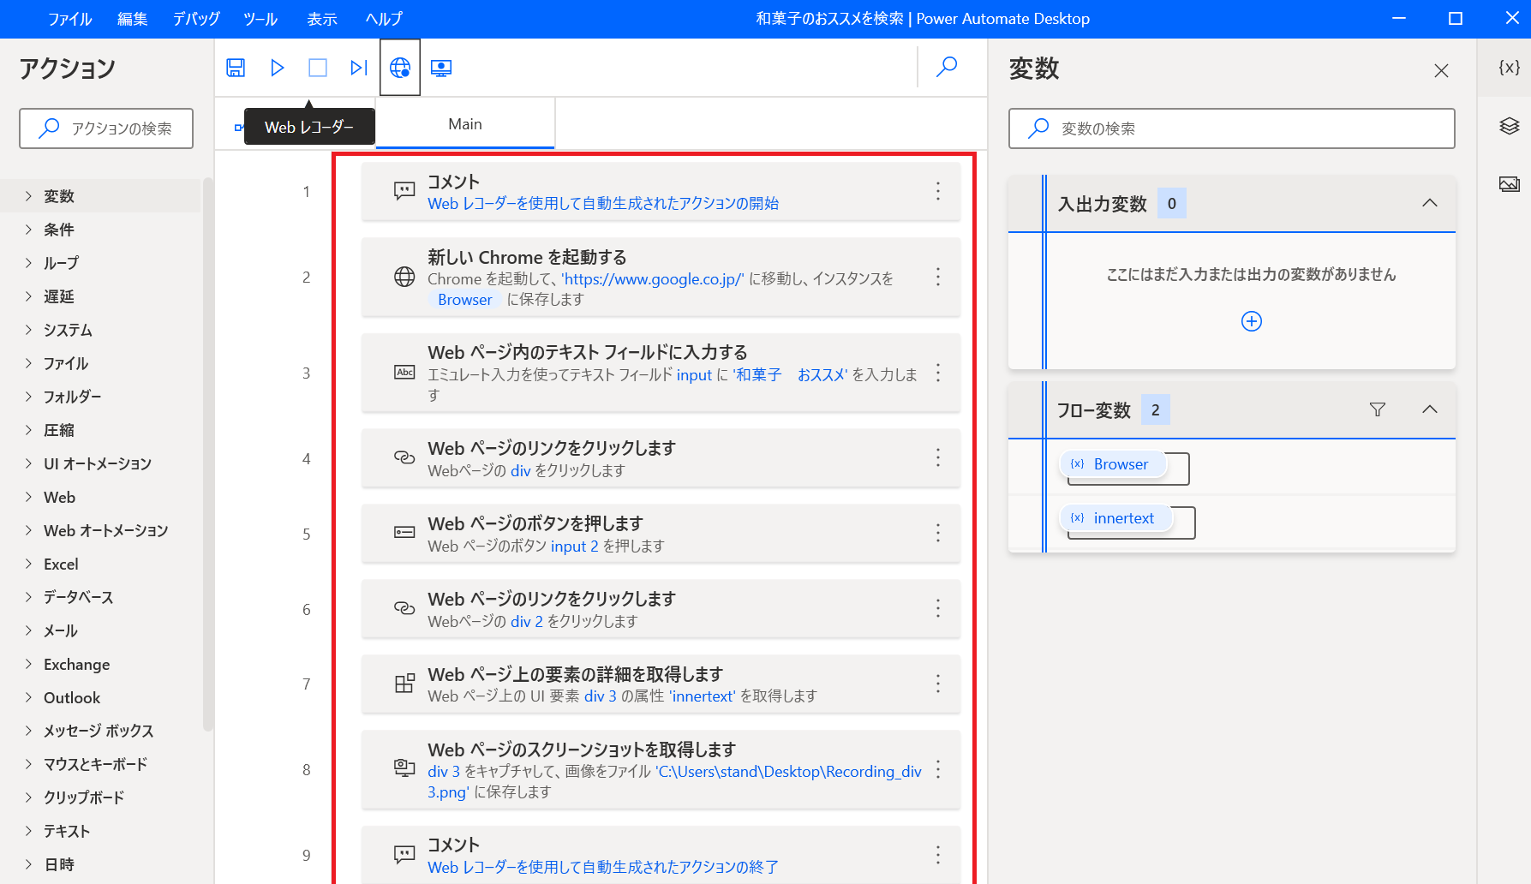
Task: Open the 表示 menu
Action: 322,19
